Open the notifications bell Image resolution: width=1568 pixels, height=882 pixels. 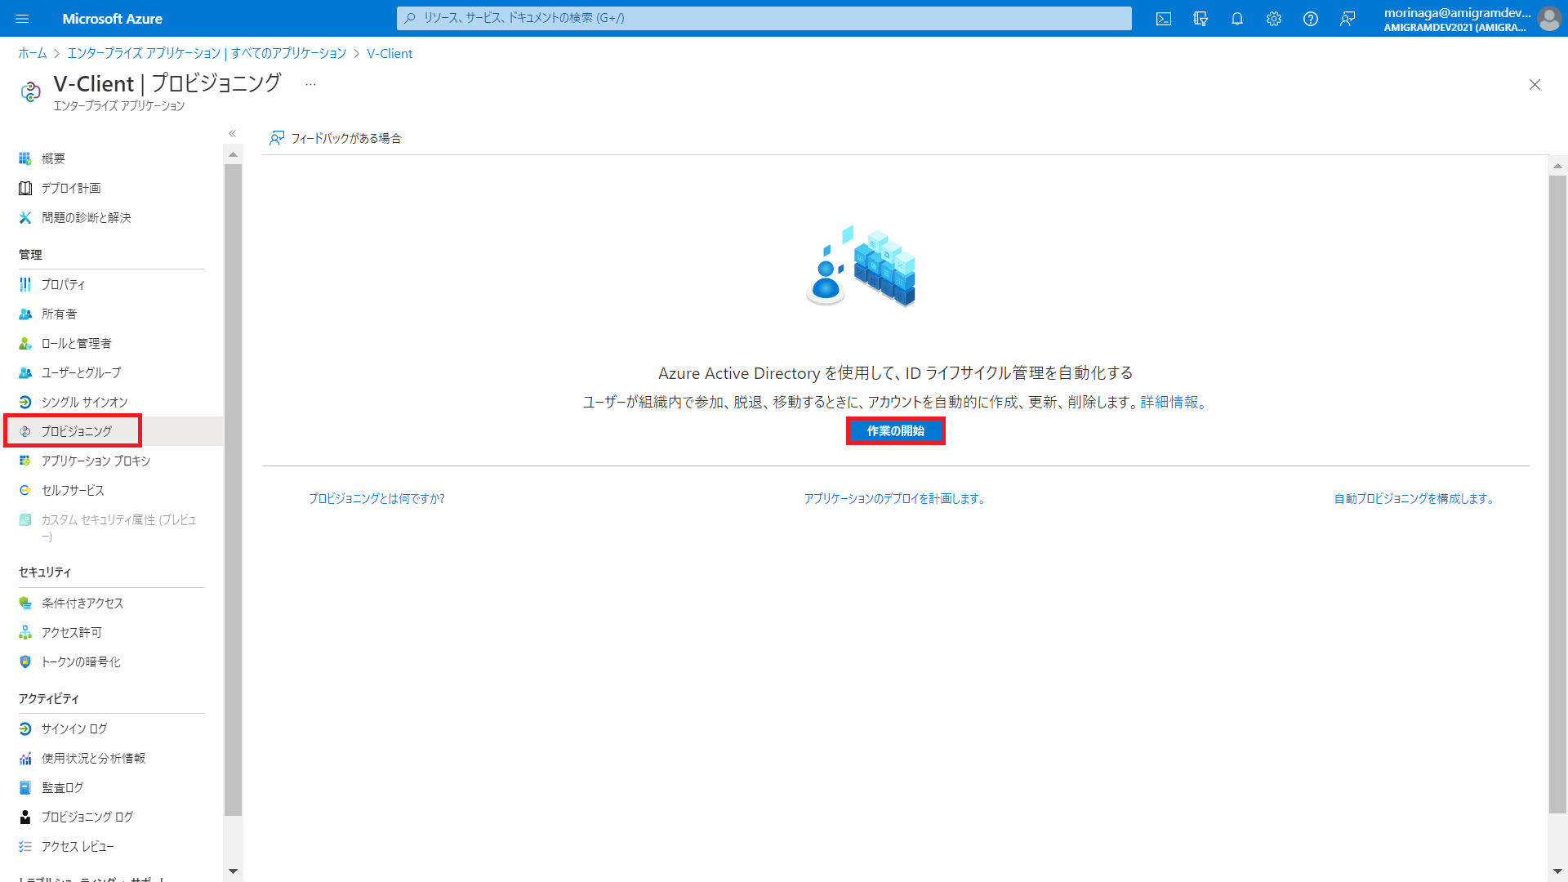(1237, 19)
